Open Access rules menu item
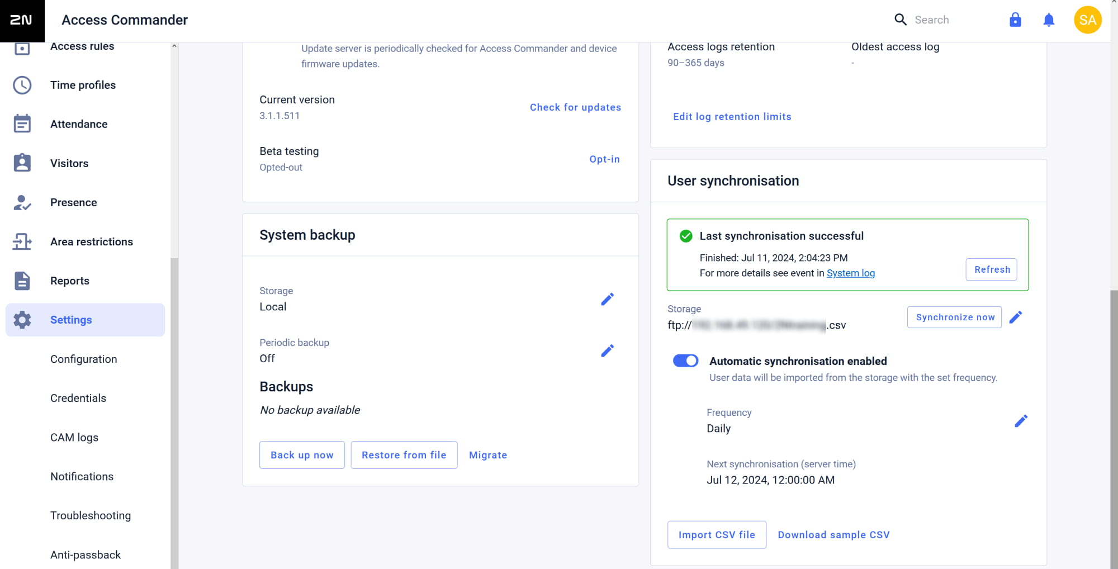The height and width of the screenshot is (569, 1118). tap(82, 46)
